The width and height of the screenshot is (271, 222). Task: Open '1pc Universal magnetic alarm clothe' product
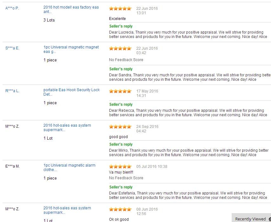point(69,168)
